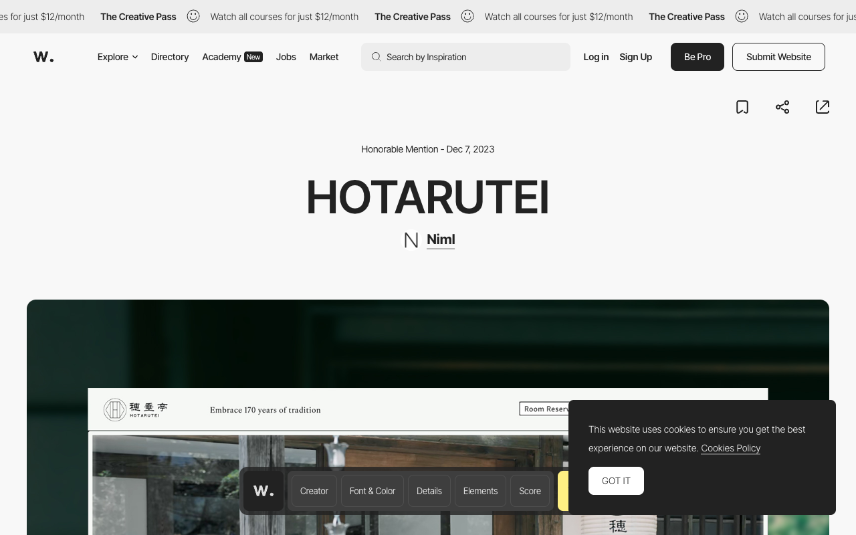This screenshot has width=856, height=535.
Task: Click the Academy New badge
Action: coord(253,57)
